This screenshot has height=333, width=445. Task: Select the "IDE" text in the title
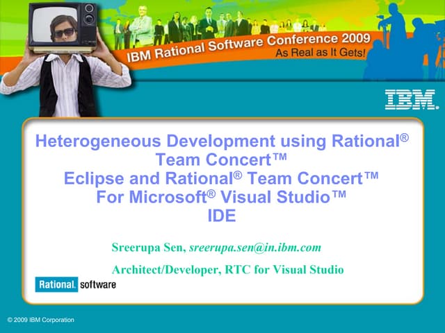click(222, 216)
